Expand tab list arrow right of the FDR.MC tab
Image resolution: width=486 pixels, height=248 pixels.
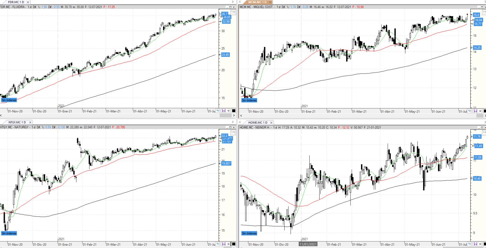(233, 2)
